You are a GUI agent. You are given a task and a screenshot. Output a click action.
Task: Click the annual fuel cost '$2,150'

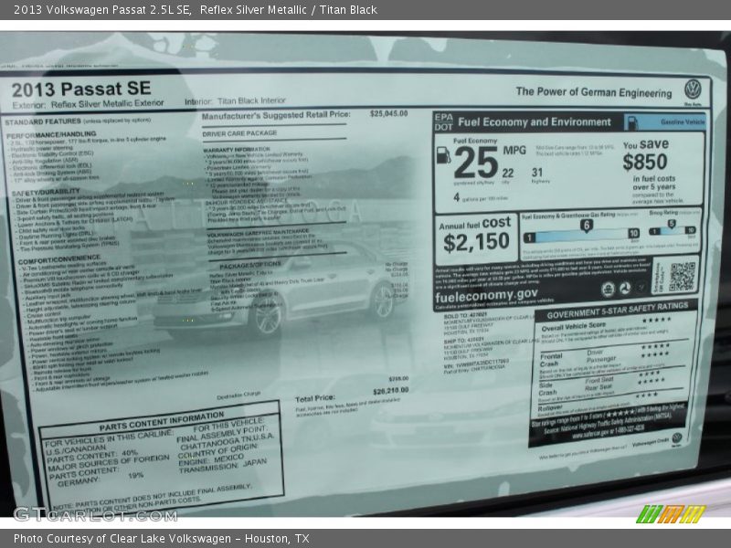476,242
